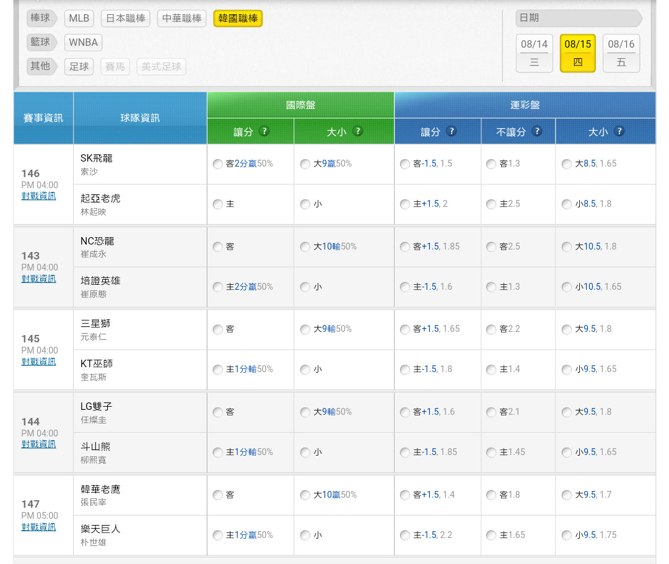This screenshot has width=669, height=564.
Task: Choose 主2分贏50% for 培證英雄
Action: [217, 287]
